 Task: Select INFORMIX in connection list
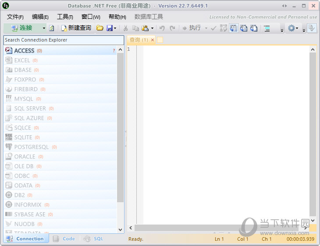point(60,204)
